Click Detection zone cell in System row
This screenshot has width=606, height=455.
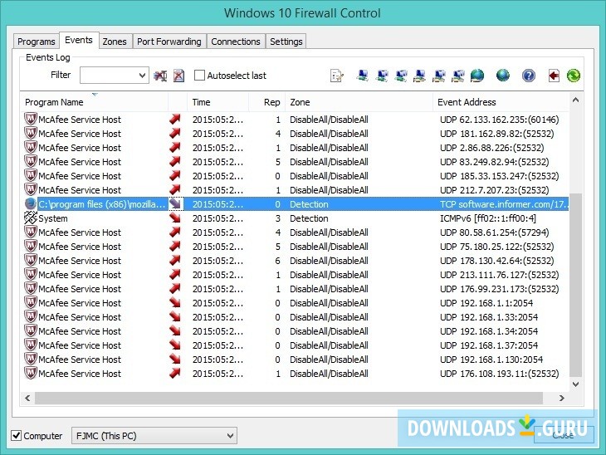tap(309, 218)
